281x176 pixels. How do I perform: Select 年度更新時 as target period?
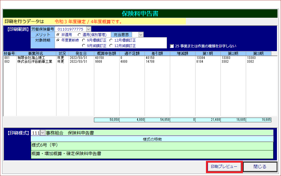point(58,40)
